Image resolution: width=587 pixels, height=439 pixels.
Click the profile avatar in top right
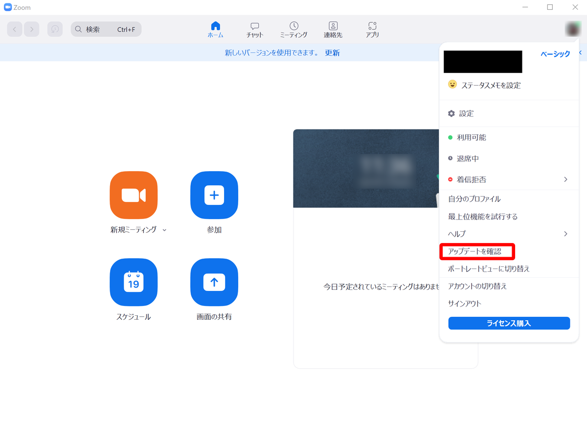(572, 29)
